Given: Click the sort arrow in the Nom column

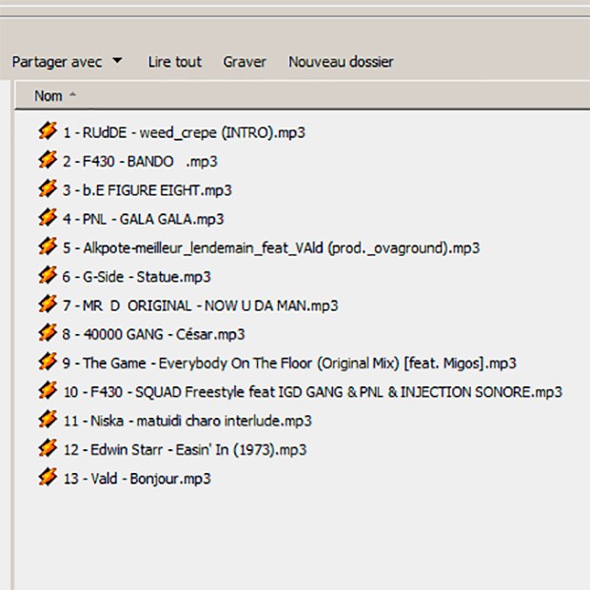Looking at the screenshot, I should (73, 95).
